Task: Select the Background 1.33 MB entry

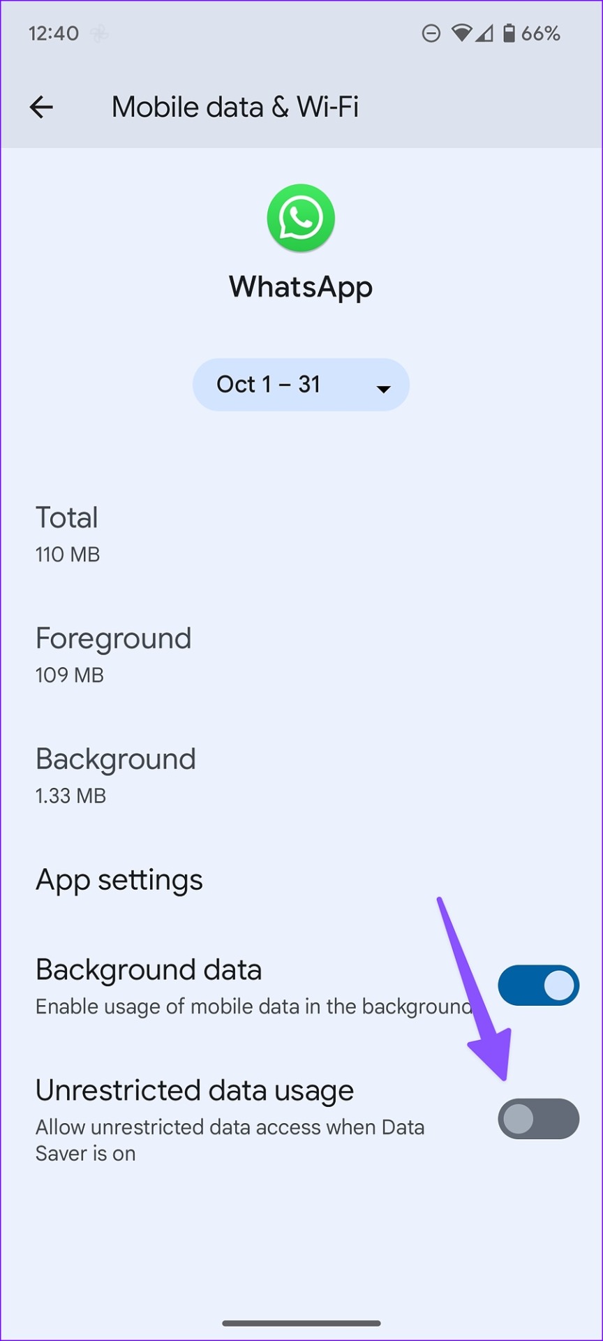Action: tap(301, 776)
